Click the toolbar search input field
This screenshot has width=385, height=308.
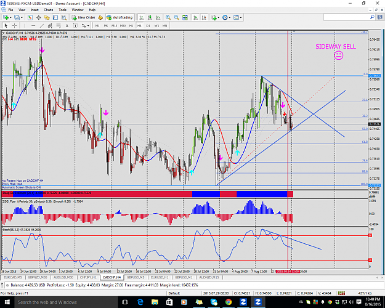coord(346,17)
